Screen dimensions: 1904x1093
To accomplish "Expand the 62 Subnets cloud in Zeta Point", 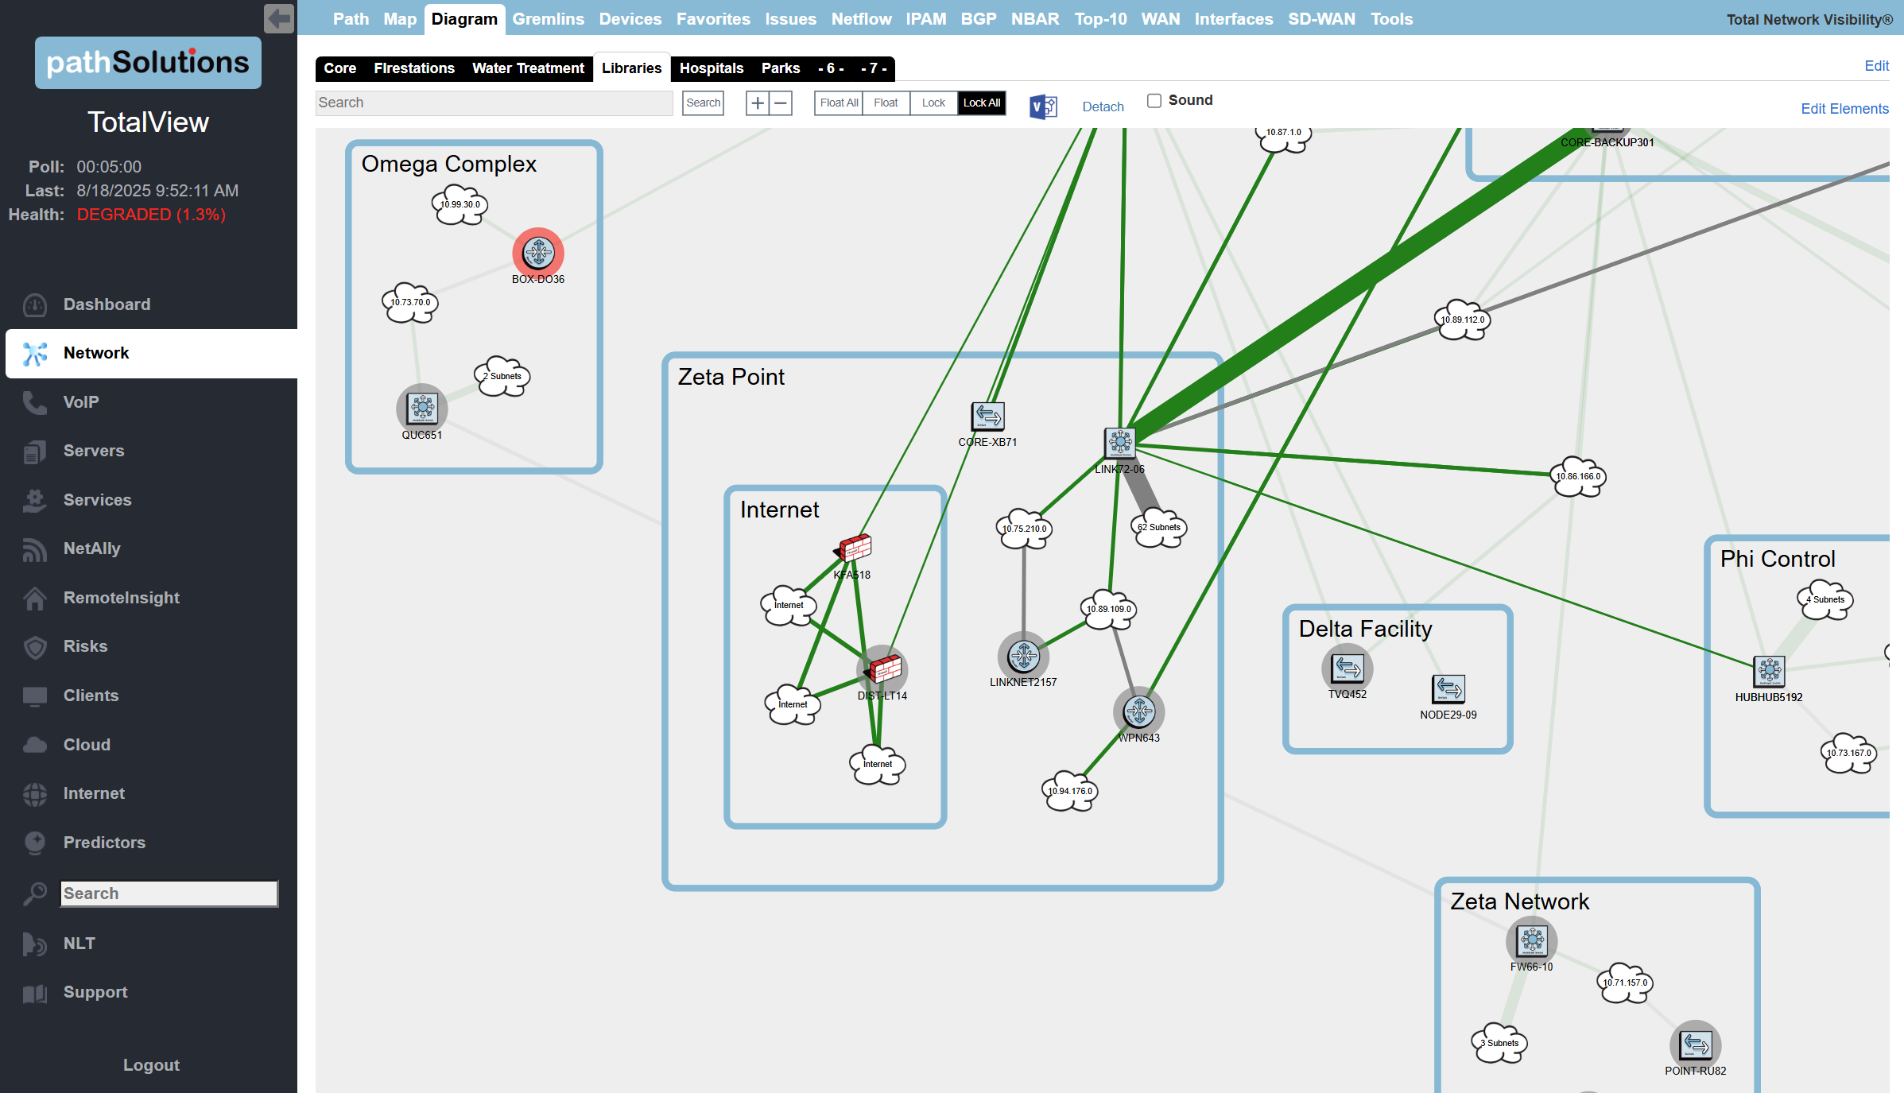I will [1158, 527].
